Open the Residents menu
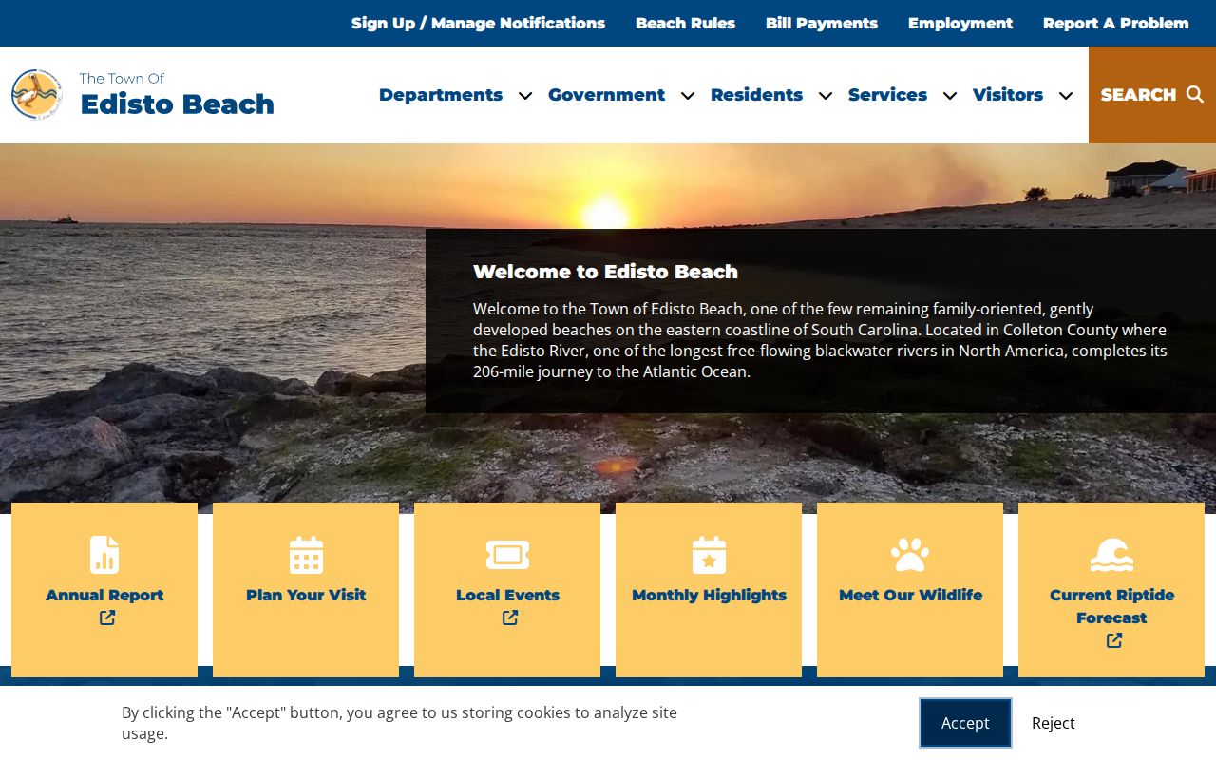1216x760 pixels. pos(756,94)
